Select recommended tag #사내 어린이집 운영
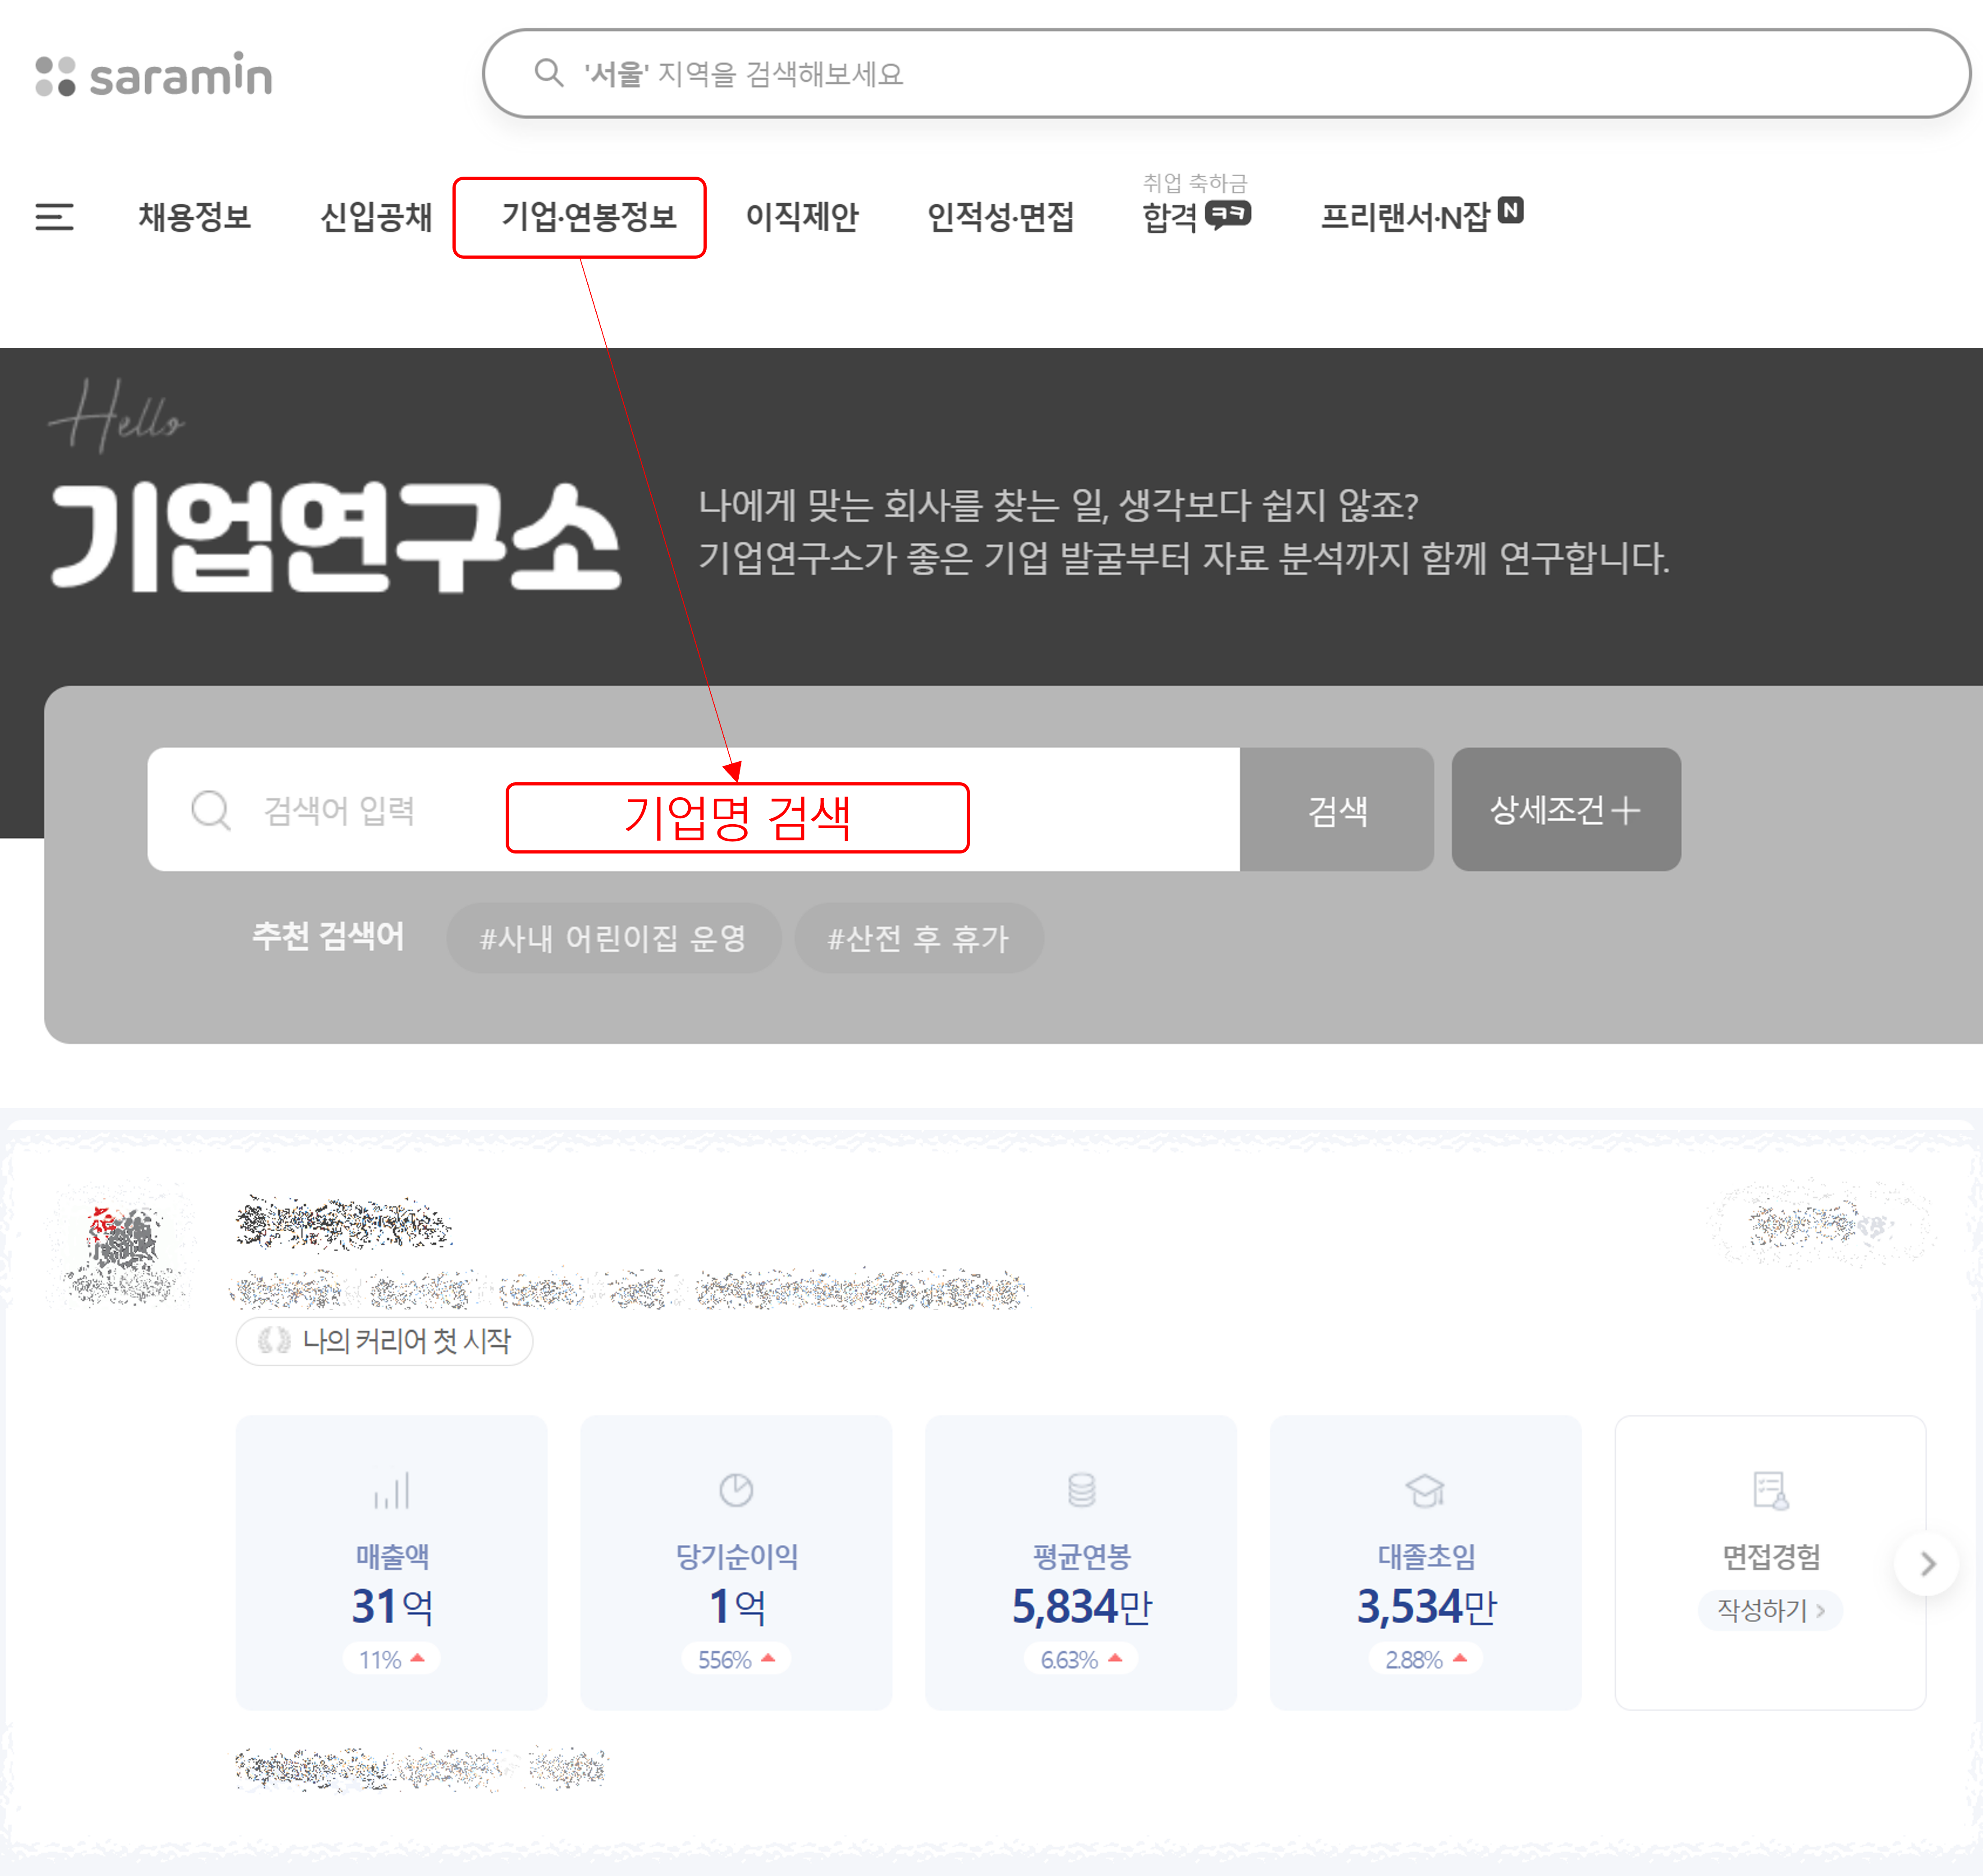This screenshot has height=1876, width=1983. pyautogui.click(x=613, y=938)
